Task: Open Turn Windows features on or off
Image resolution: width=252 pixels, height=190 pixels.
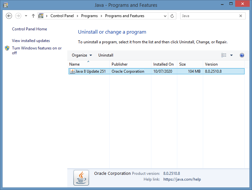Action: click(x=37, y=50)
